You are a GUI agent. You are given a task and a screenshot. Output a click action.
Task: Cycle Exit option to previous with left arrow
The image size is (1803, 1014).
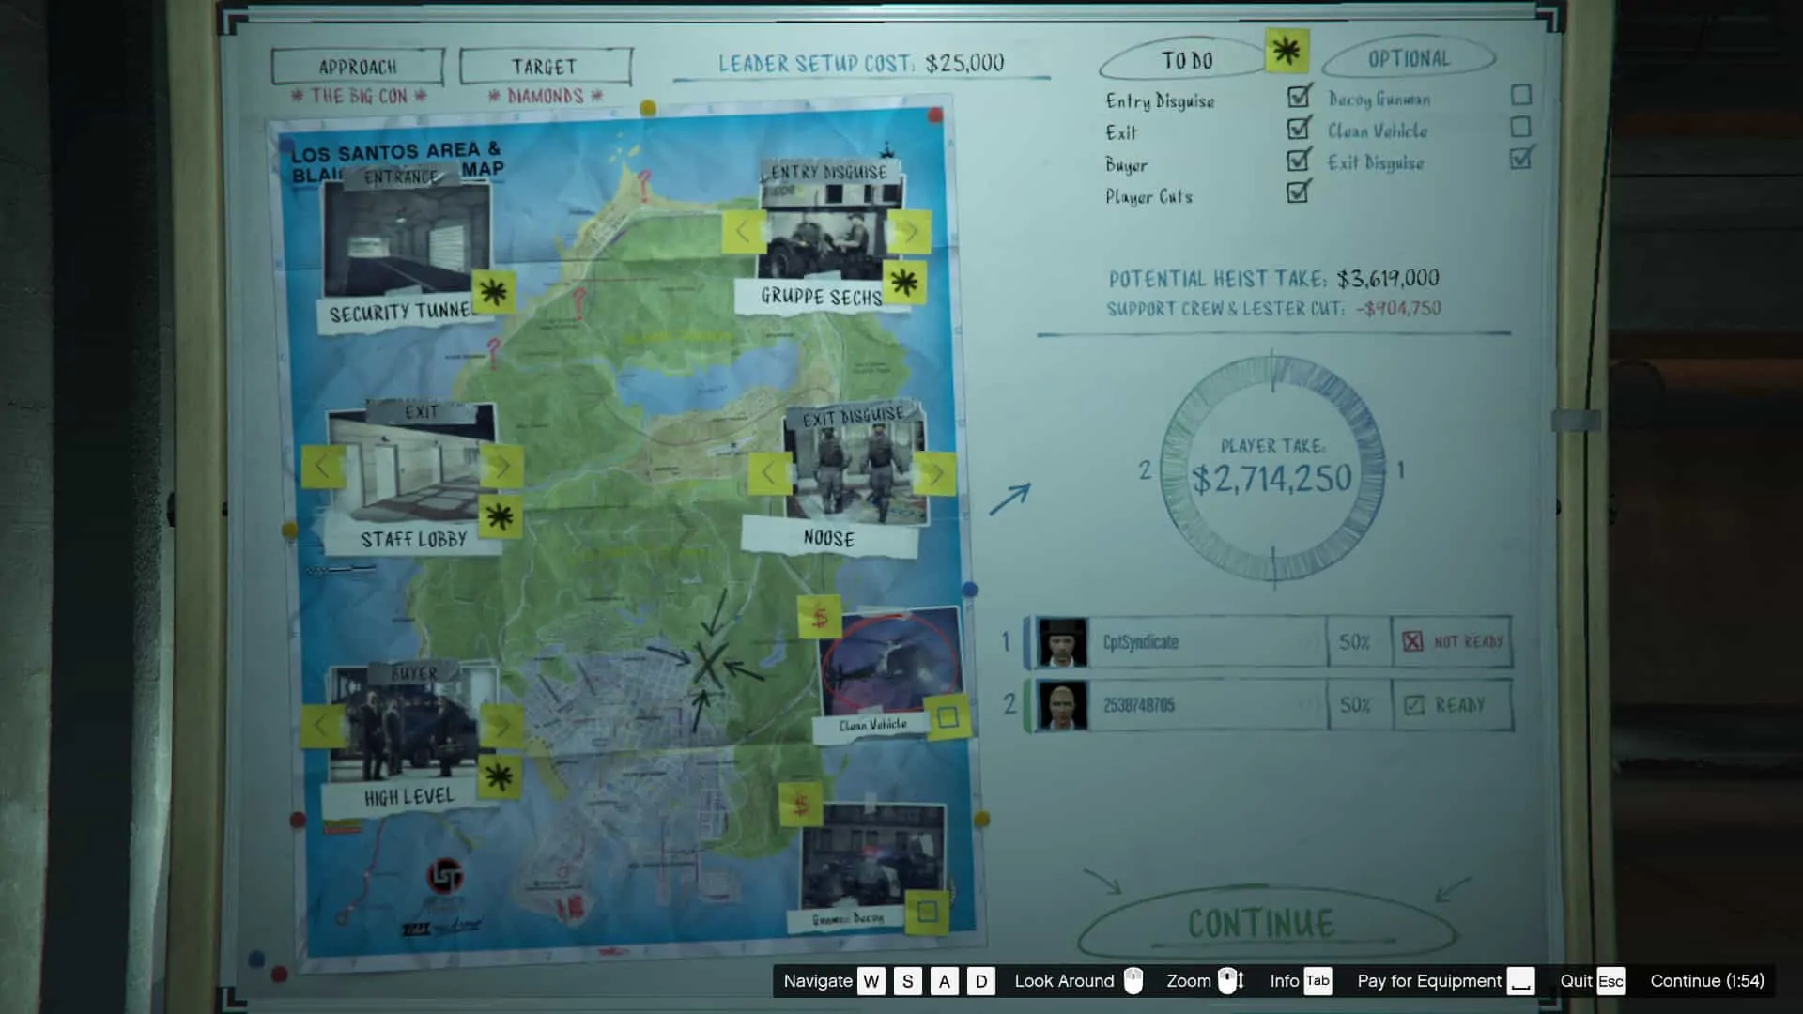tap(322, 466)
